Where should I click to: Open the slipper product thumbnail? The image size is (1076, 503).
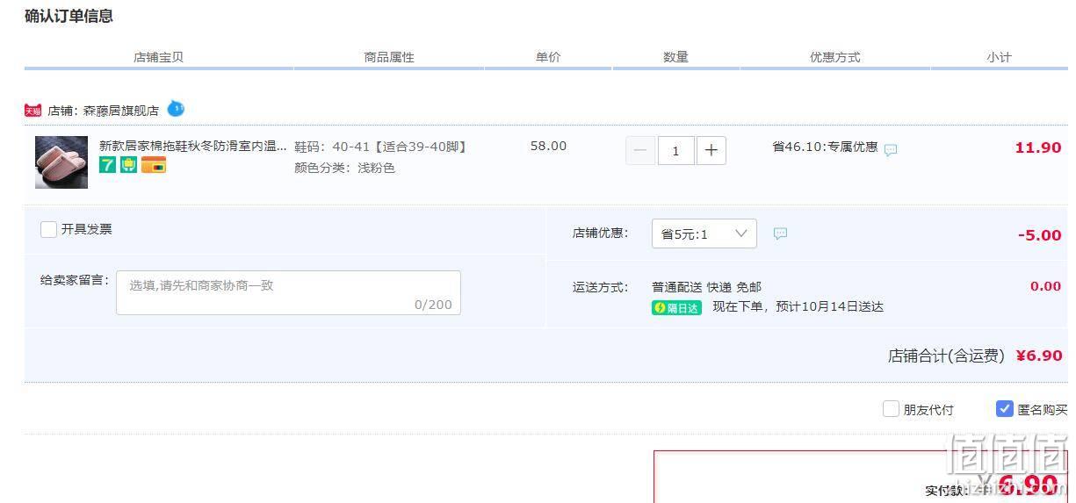[61, 162]
